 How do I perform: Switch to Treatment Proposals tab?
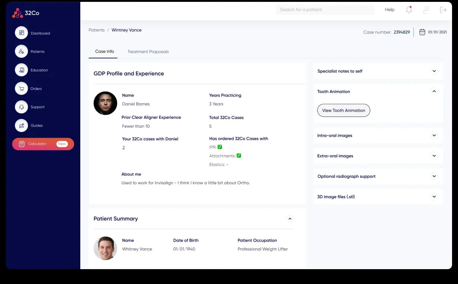tap(148, 52)
